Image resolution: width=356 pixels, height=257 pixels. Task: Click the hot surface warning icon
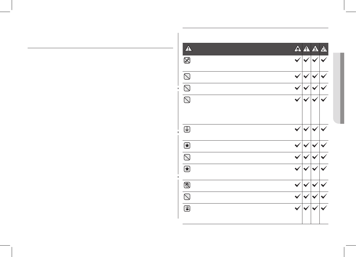tap(315, 49)
